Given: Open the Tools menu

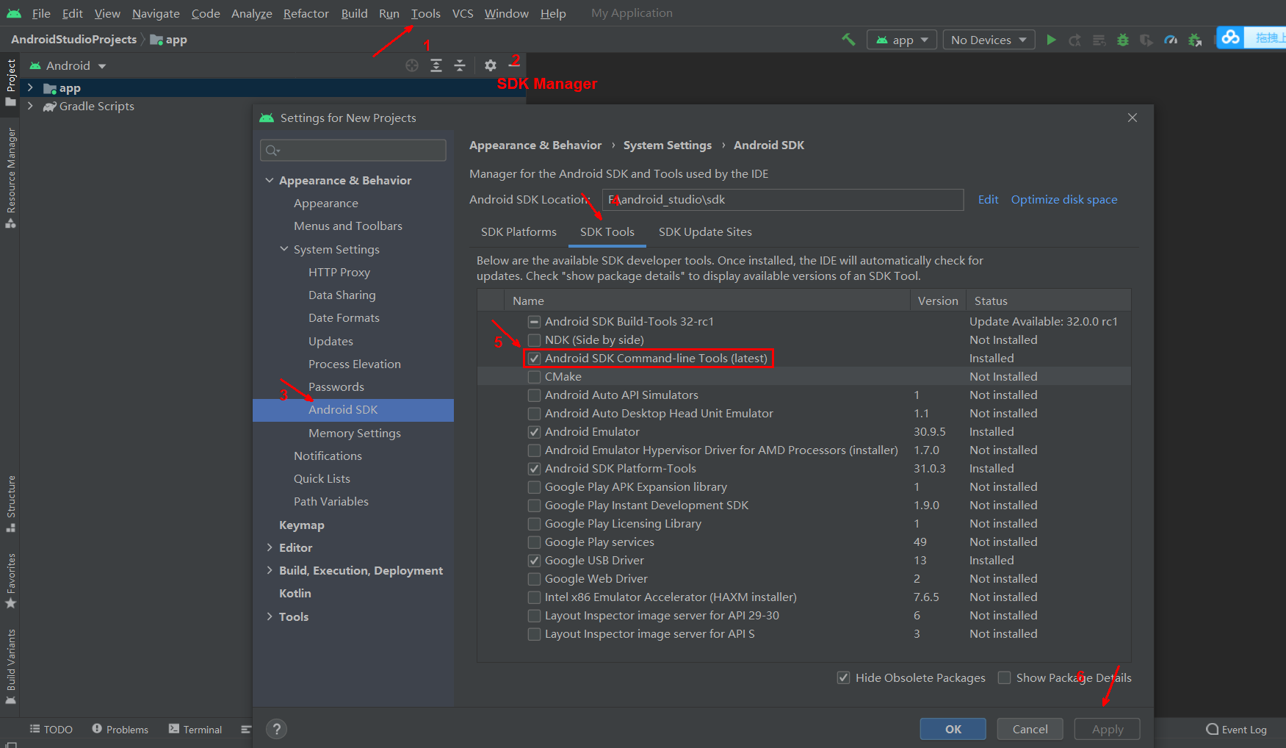Looking at the screenshot, I should point(425,13).
